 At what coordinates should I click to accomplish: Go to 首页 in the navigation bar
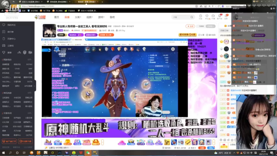pyautogui.click(x=56, y=17)
